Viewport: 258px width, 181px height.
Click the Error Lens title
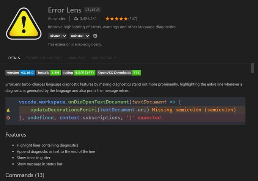[64, 10]
